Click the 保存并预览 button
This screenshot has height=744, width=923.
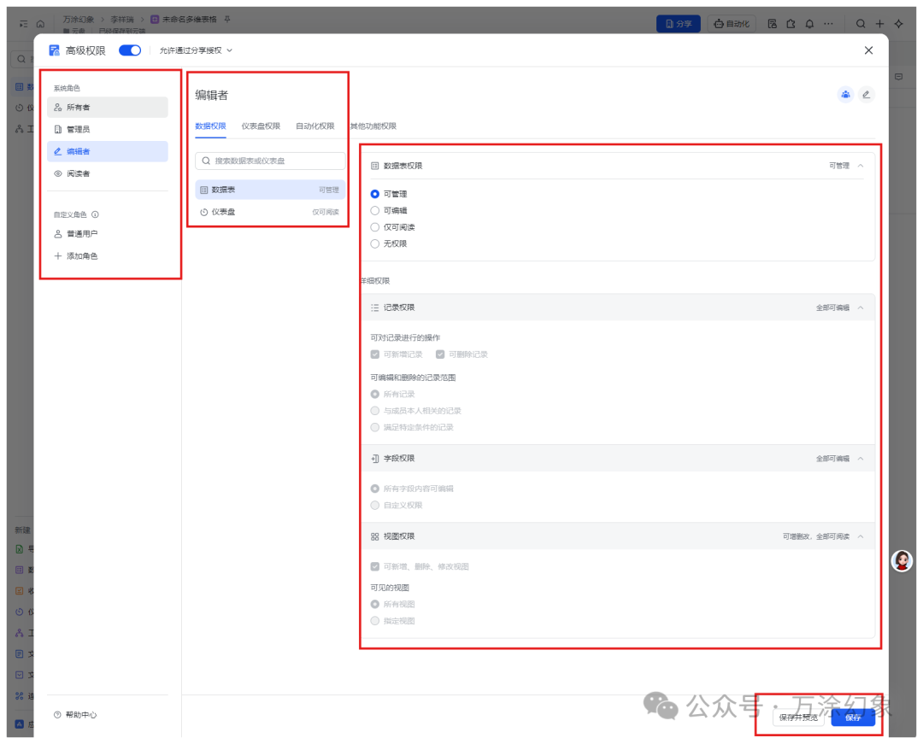pos(798,718)
